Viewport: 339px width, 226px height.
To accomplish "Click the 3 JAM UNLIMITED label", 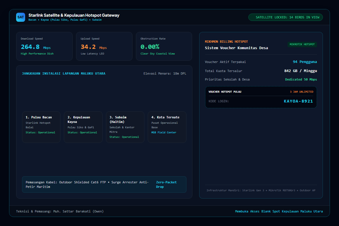I will (301, 92).
